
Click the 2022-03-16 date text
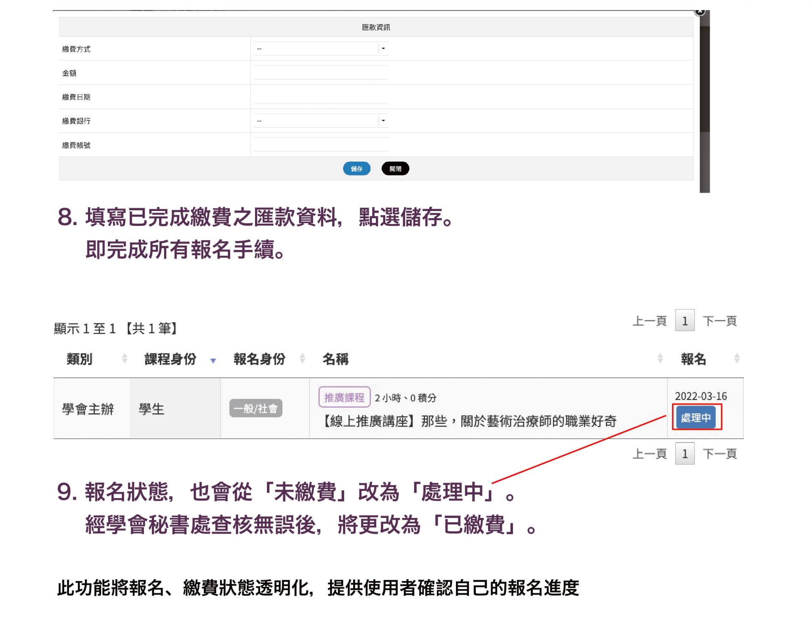tap(701, 396)
